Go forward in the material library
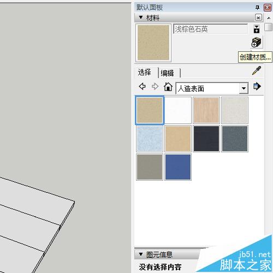The image size is (273, 273). (x=155, y=86)
